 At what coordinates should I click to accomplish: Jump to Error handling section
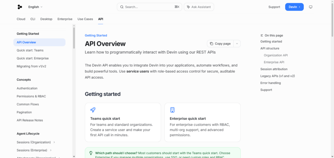(270, 83)
